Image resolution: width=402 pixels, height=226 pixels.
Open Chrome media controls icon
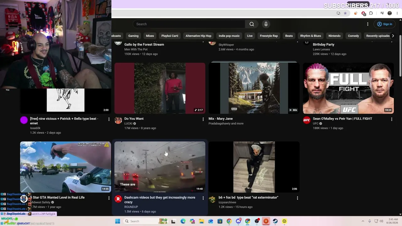(x=382, y=13)
